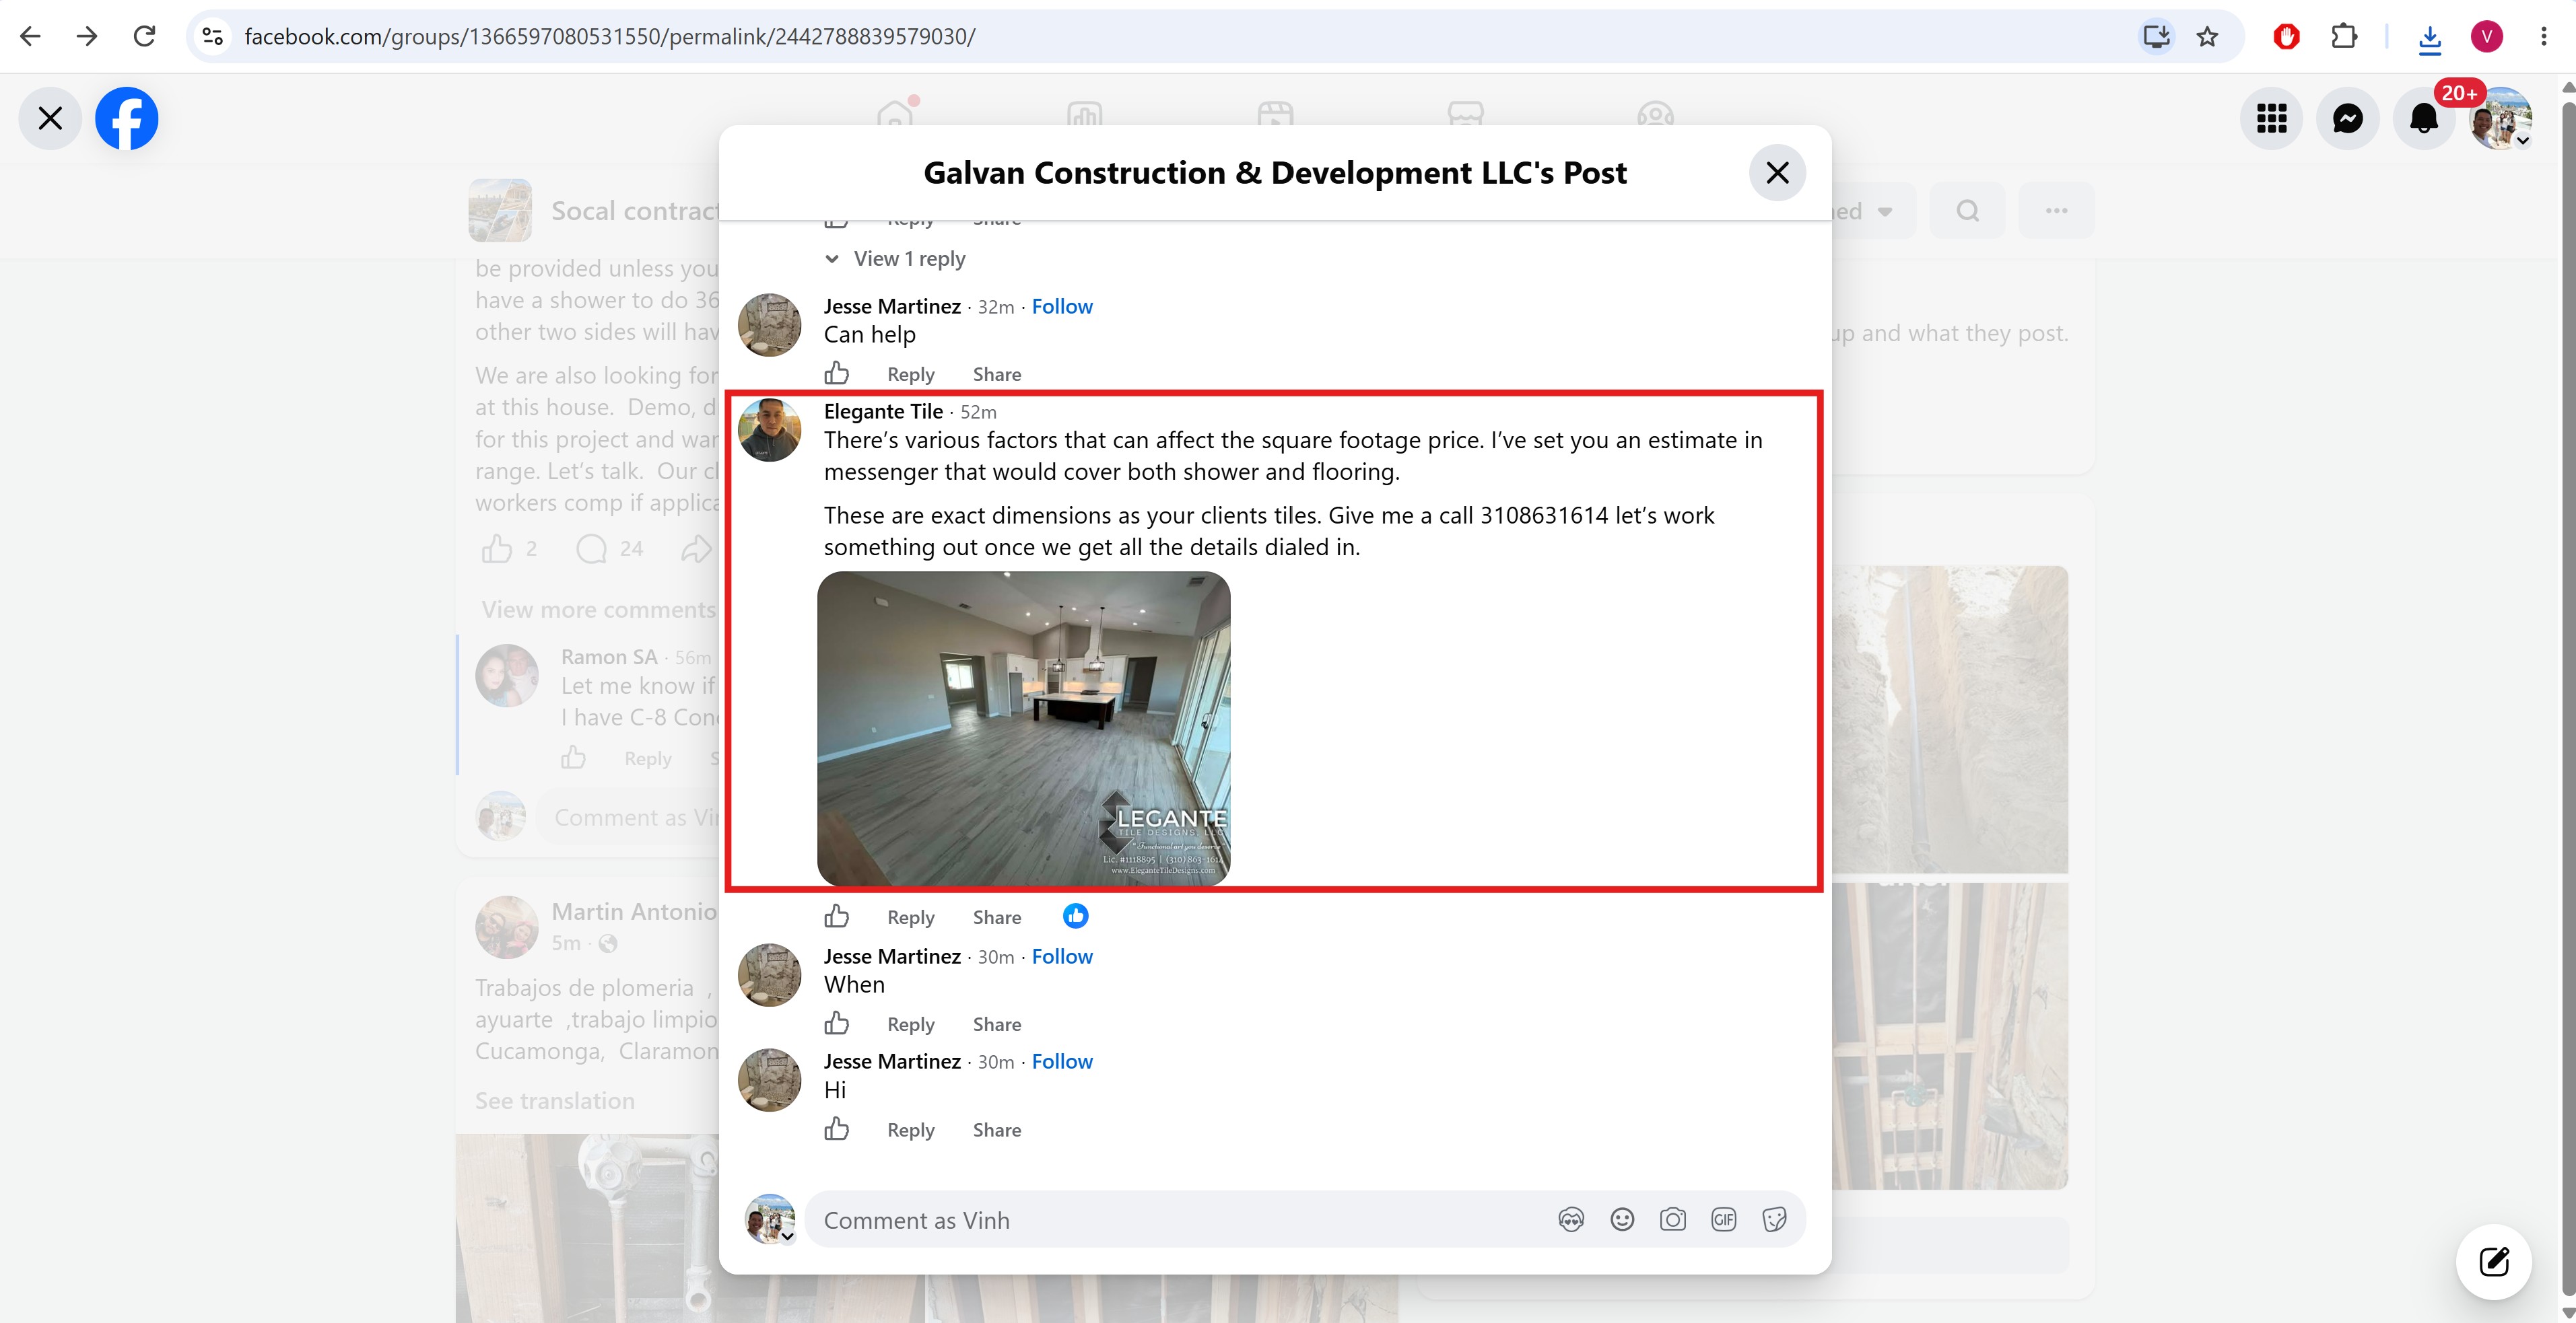This screenshot has width=2576, height=1323.
Task: Add a GIF to the comment
Action: 1724,1220
